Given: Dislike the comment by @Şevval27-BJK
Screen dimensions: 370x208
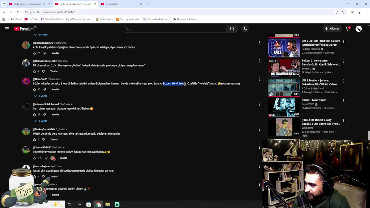Looking at the screenshot, I should pyautogui.click(x=46, y=158).
